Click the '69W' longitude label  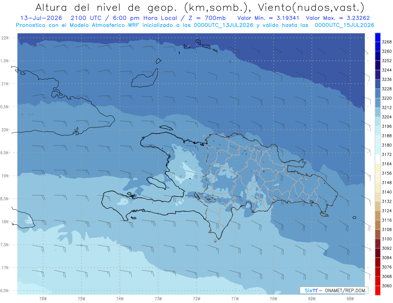tap(312, 299)
